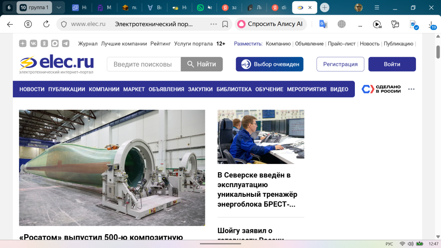Open the НОВОСТИ menu item

32,90
